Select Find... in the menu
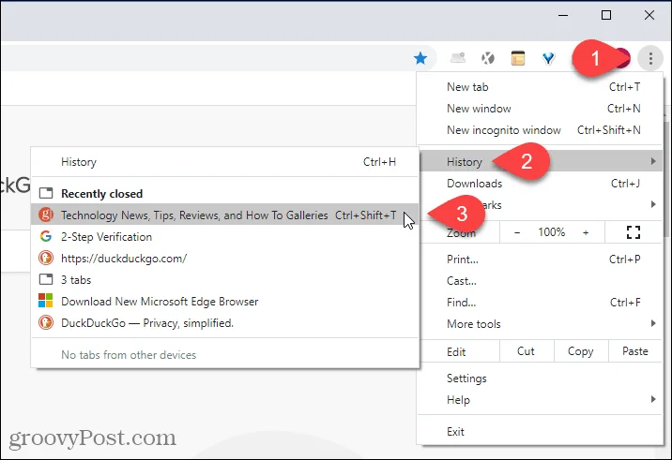 pos(541,303)
